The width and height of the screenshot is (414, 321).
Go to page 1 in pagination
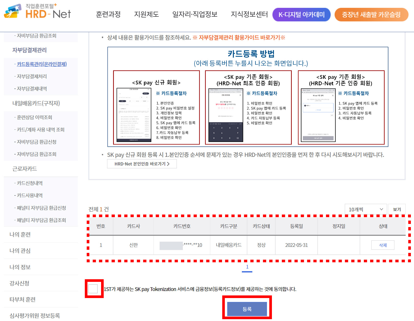pos(247,267)
